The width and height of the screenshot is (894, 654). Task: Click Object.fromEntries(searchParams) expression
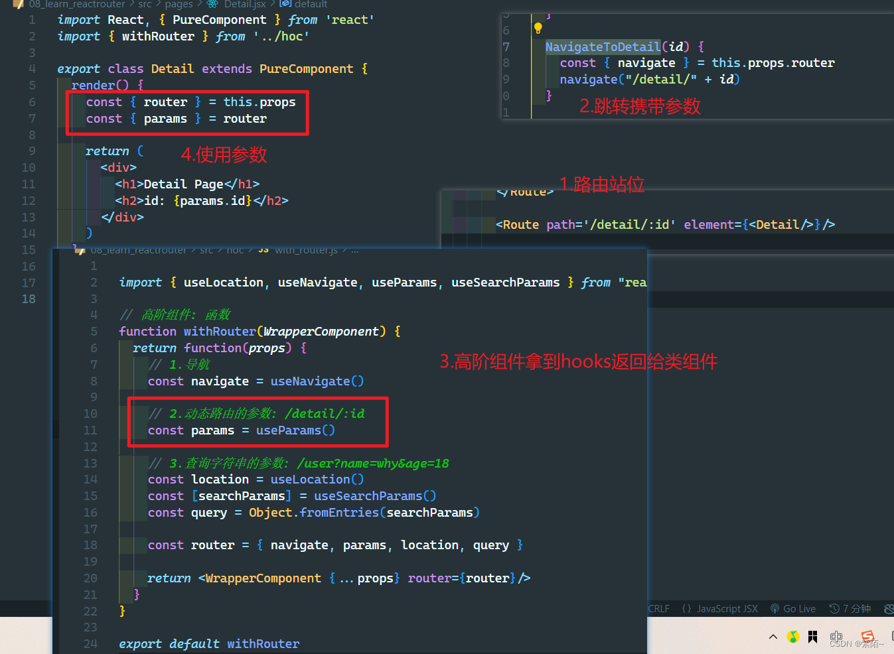(x=364, y=513)
